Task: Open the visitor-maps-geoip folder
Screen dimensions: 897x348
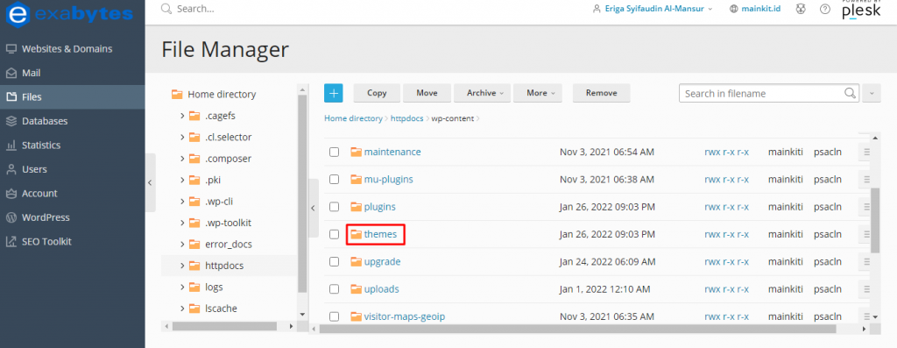Action: 405,316
